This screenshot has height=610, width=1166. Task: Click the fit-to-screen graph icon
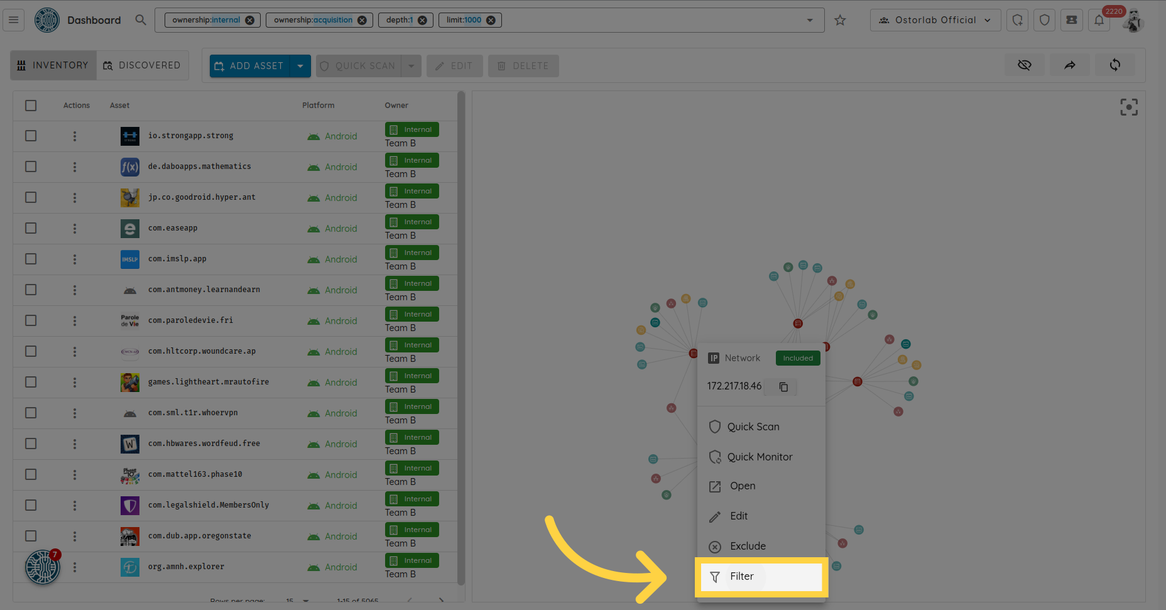tap(1128, 107)
